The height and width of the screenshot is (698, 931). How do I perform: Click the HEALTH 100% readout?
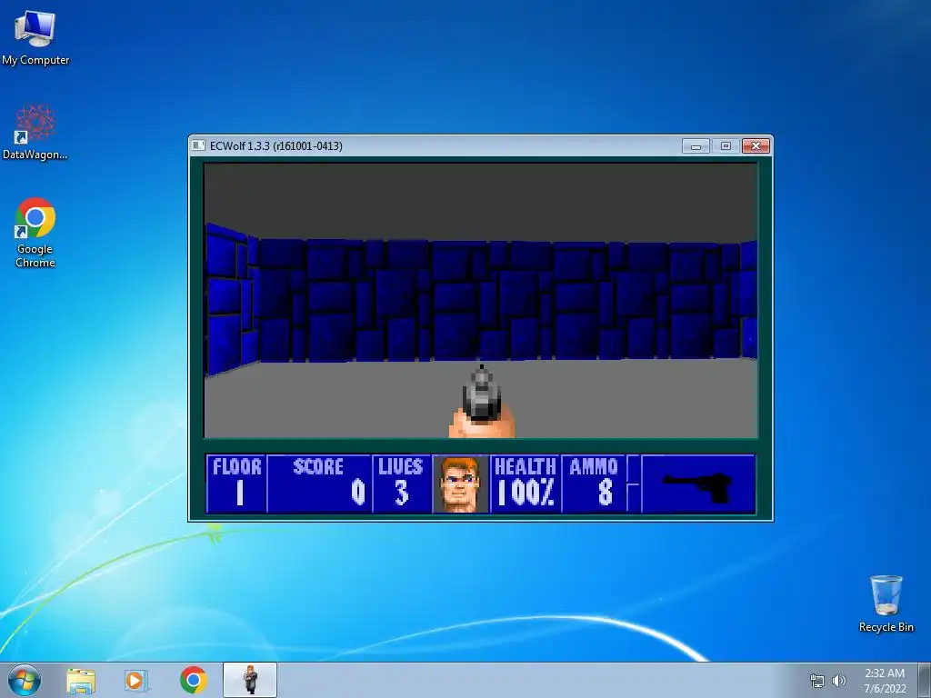[526, 484]
